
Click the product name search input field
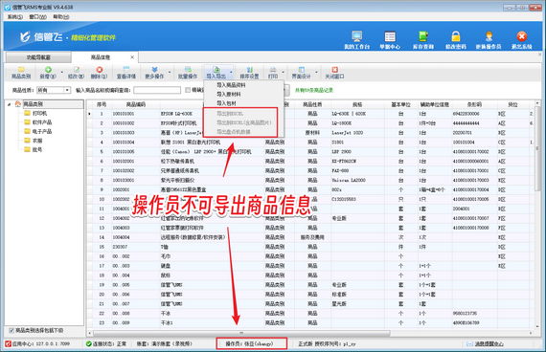click(x=157, y=90)
